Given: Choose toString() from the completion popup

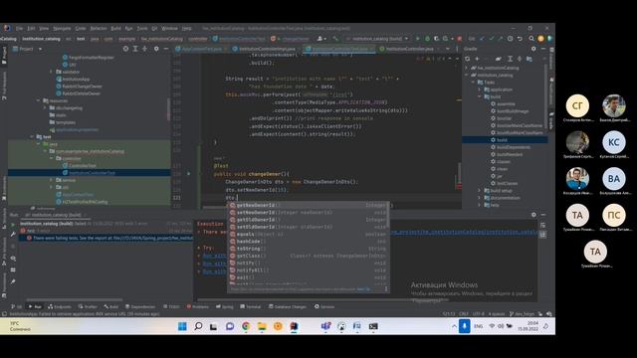Looking at the screenshot, I should click(308, 249).
